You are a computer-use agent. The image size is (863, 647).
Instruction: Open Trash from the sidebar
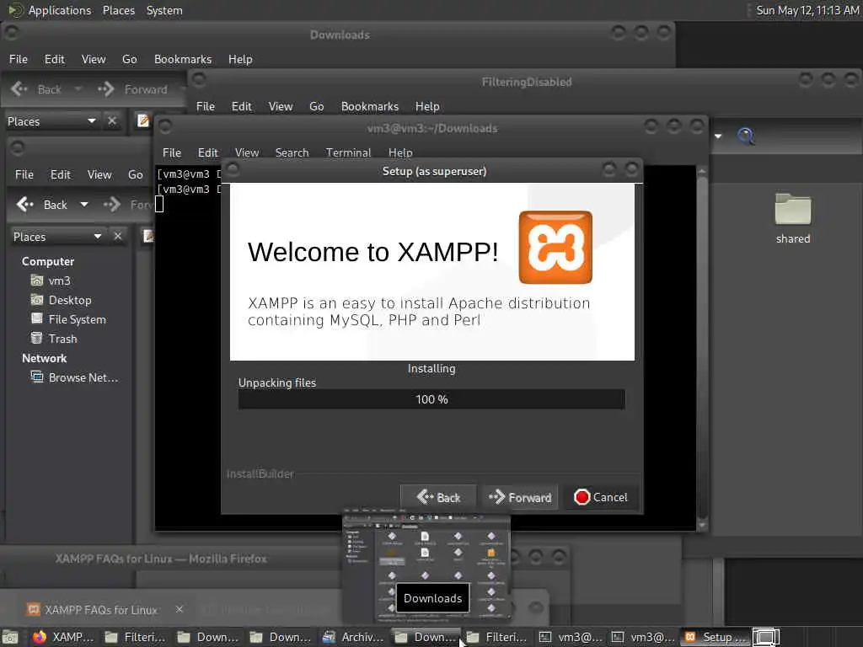click(54, 339)
